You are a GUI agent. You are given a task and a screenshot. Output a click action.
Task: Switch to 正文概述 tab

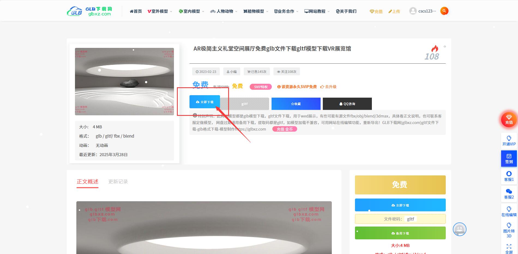tap(88, 182)
